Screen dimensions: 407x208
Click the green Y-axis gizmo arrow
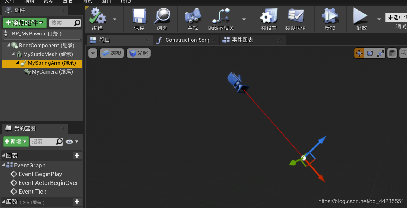pos(293,162)
